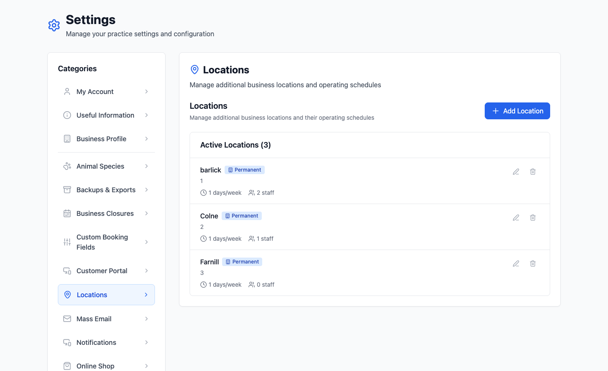608x371 pixels.
Task: Click the Farnill location name
Action: click(209, 262)
